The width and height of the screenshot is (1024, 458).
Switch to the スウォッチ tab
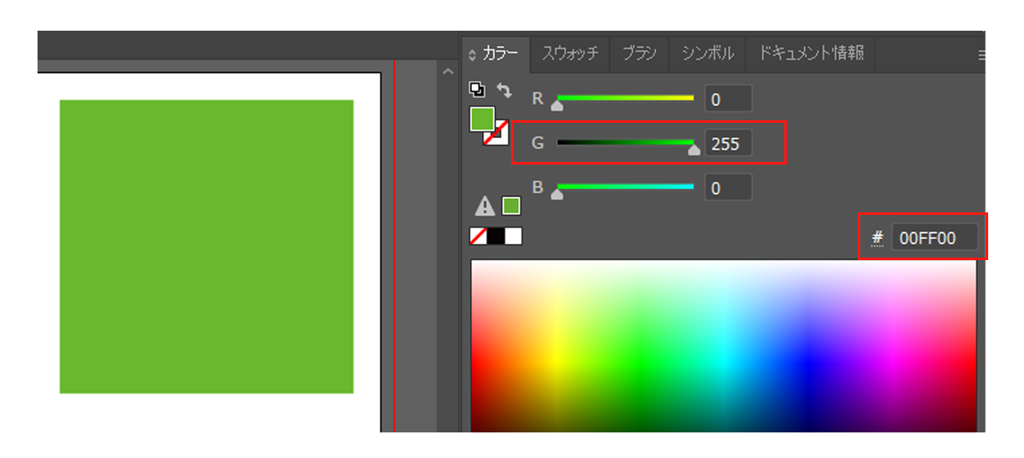tap(570, 54)
